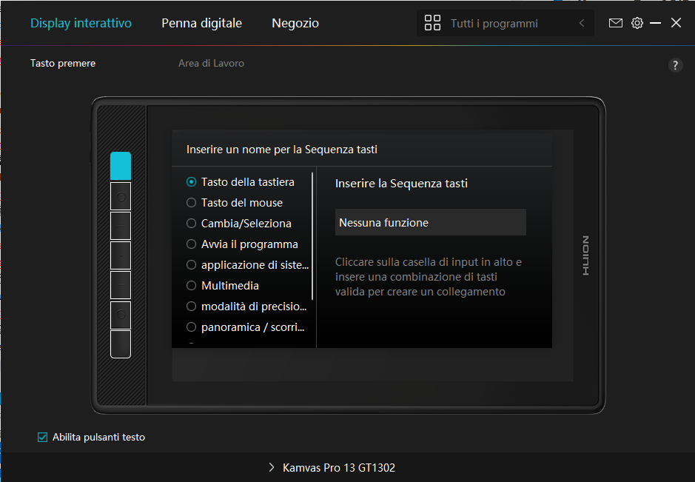695x482 pixels.
Task: Click the Nessuna funzione key sequence field
Action: click(x=430, y=222)
